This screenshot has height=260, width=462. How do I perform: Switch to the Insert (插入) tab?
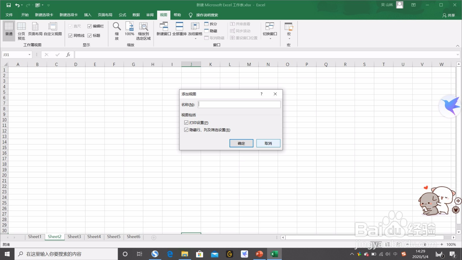[87, 15]
